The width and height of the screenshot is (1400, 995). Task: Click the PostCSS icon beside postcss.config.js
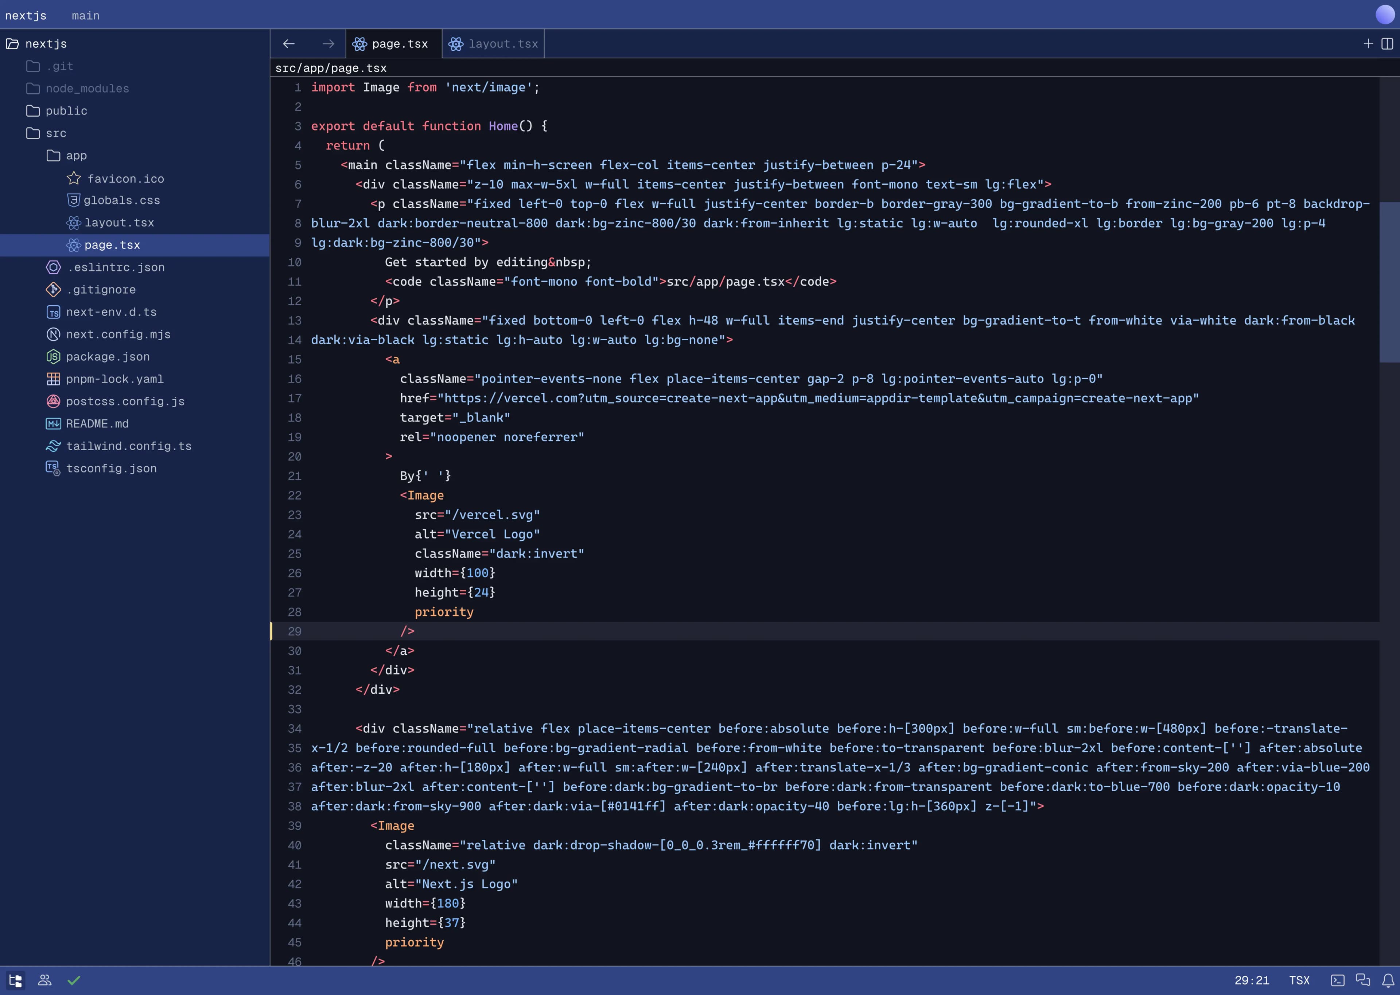point(53,401)
